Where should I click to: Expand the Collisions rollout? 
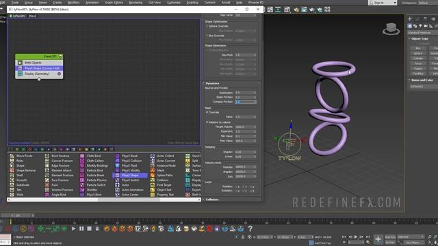(x=212, y=200)
